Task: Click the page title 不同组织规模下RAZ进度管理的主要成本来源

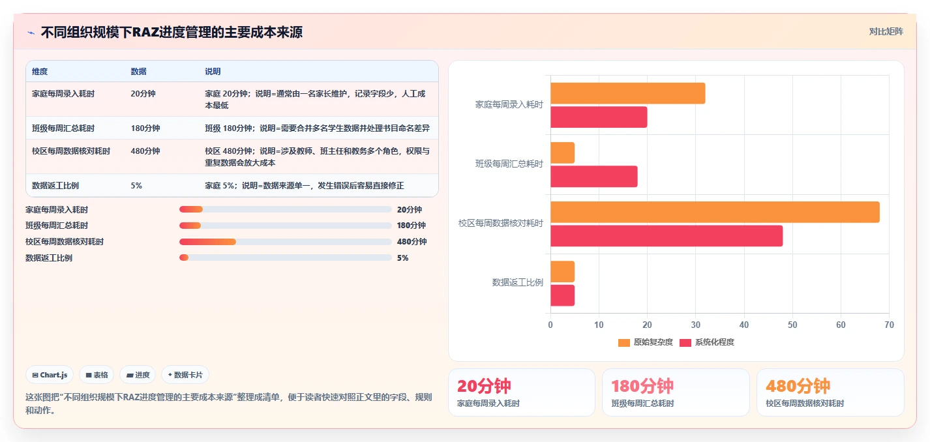Action: click(172, 32)
